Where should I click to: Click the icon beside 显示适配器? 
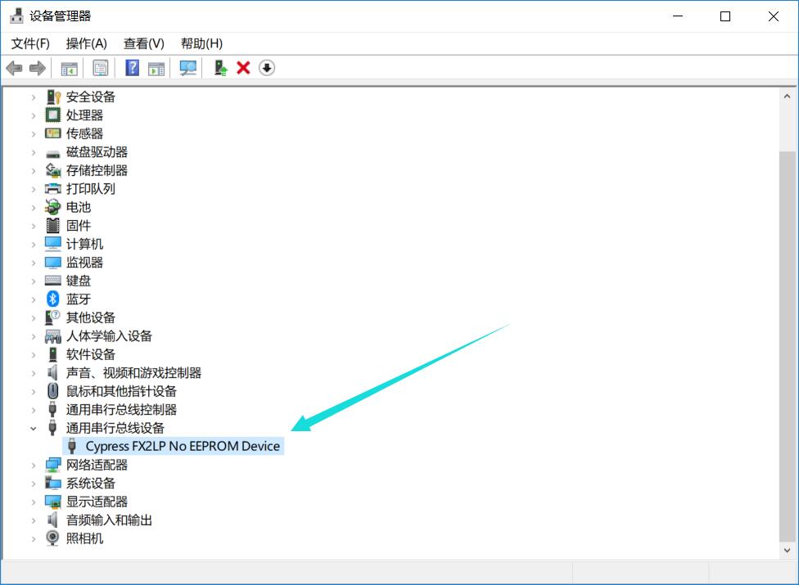pyautogui.click(x=53, y=502)
